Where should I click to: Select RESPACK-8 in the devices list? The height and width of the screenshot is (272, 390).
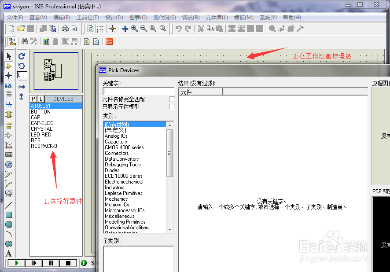[x=56, y=146]
